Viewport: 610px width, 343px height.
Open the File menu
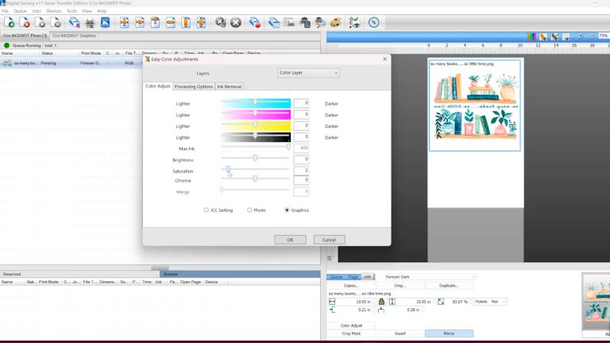coord(5,11)
